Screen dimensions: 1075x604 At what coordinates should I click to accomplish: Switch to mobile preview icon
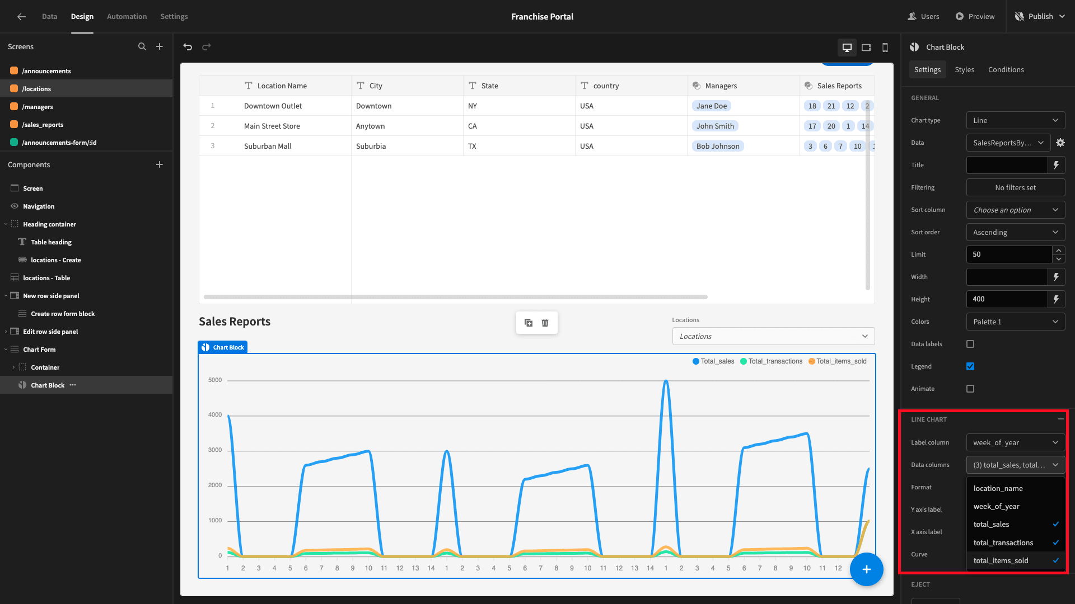[x=885, y=48]
